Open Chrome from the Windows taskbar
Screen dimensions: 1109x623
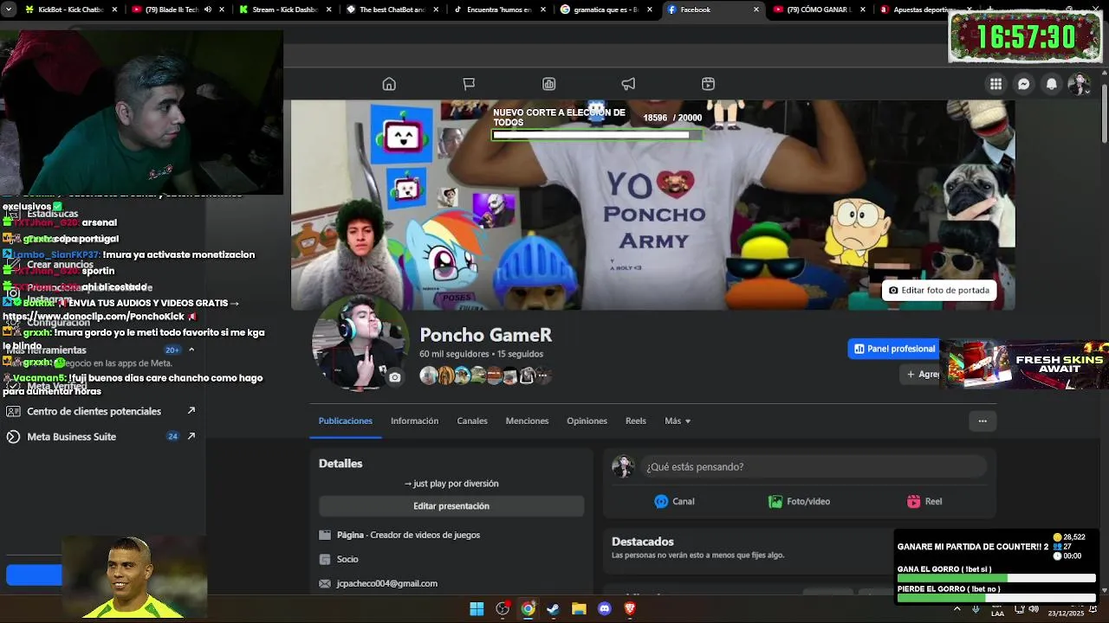[x=528, y=609]
